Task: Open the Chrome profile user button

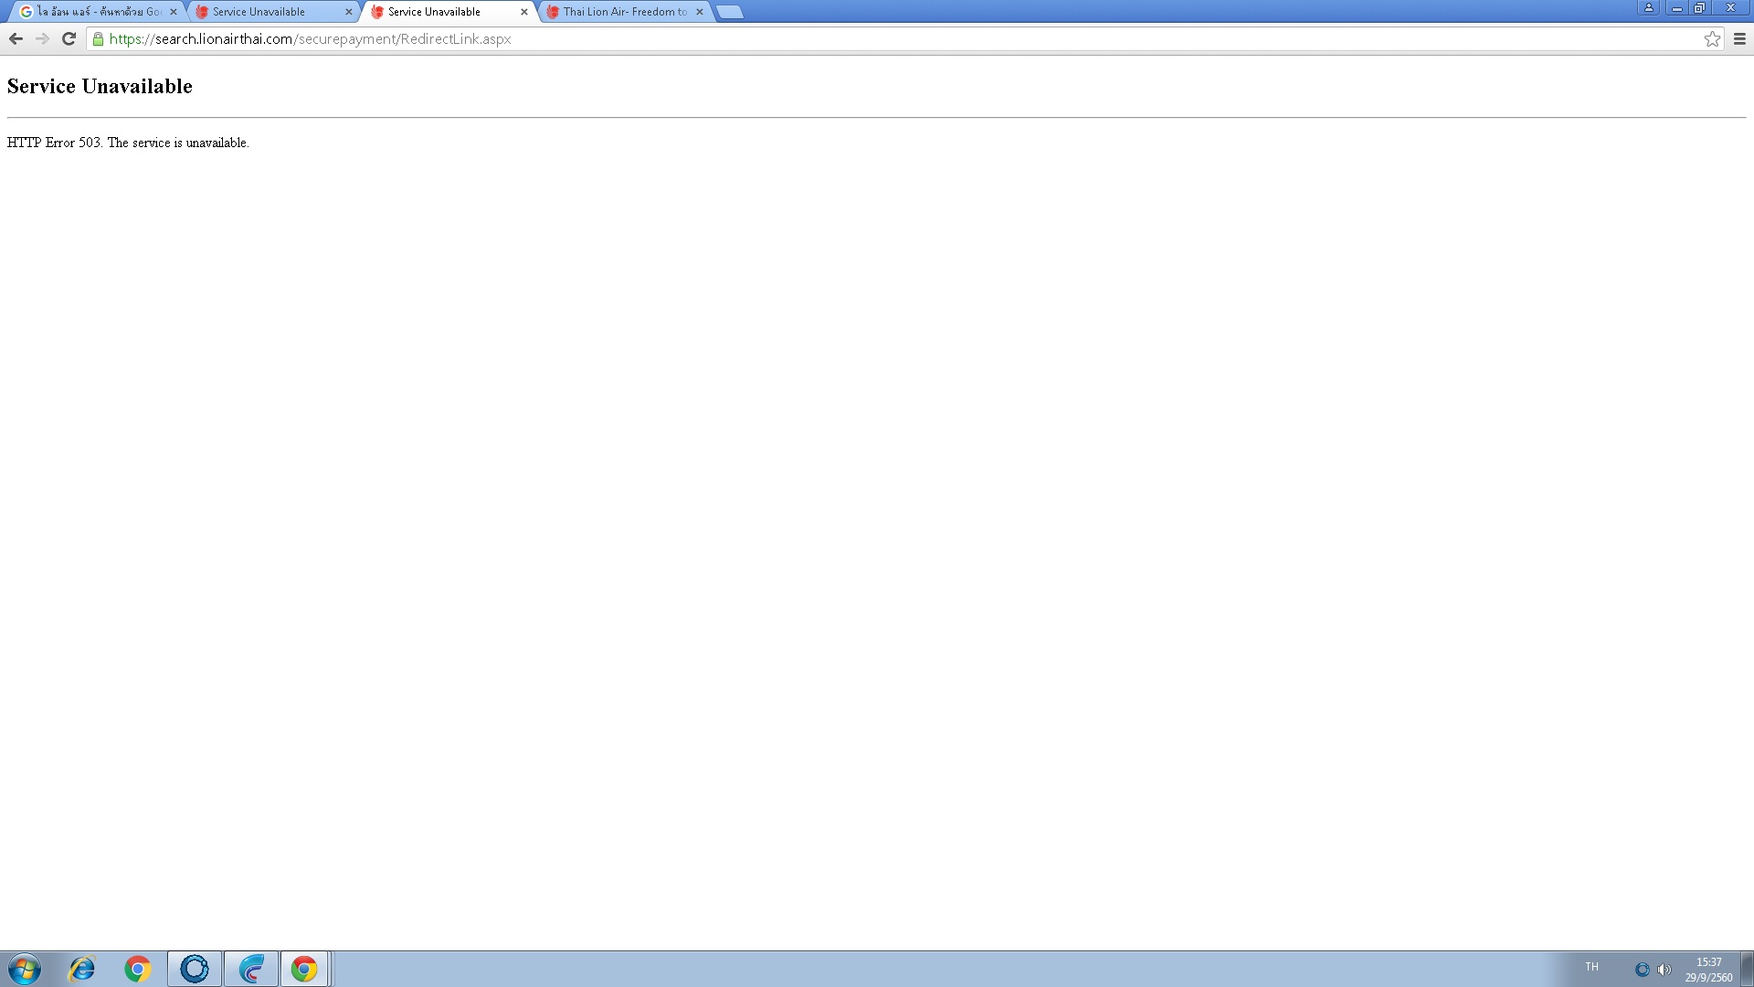Action: tap(1649, 7)
